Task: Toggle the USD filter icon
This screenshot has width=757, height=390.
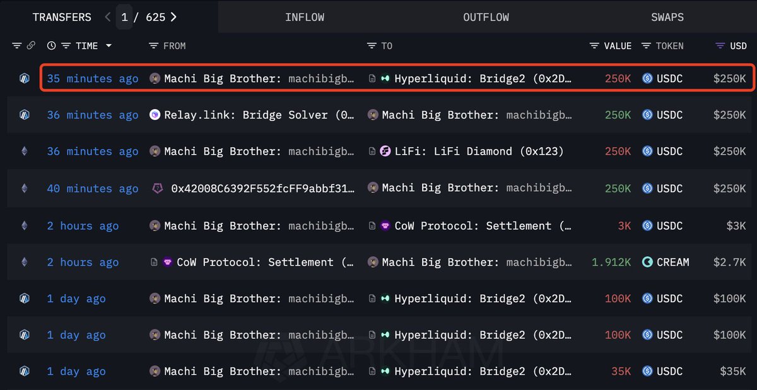Action: click(720, 46)
